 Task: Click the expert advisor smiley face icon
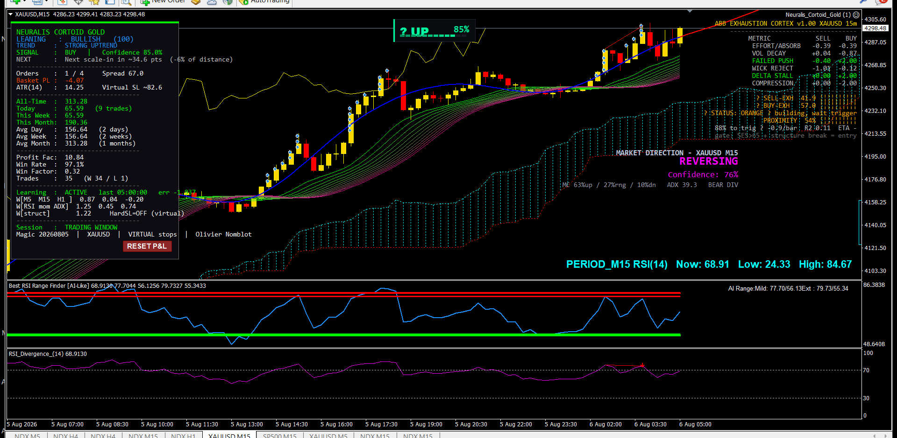856,15
